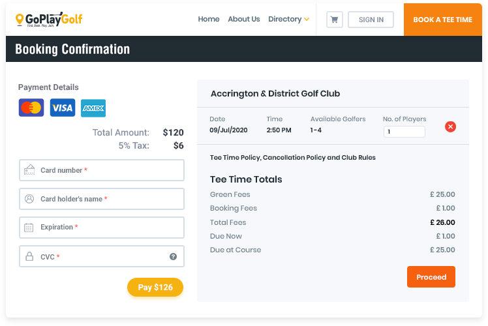Screen dimensions: 488x326
Task: Select the Visa payment icon
Action: 63,108
